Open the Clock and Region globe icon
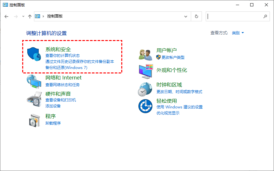Viewport: 274px width, 171px height. [x=145, y=89]
